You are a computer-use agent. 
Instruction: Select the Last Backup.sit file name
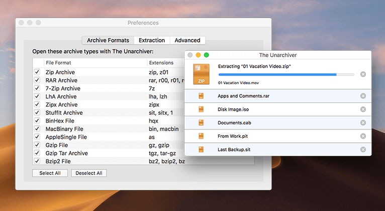point(234,149)
